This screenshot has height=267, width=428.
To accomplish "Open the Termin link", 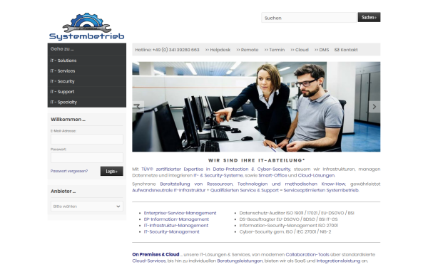I will coord(275,50).
